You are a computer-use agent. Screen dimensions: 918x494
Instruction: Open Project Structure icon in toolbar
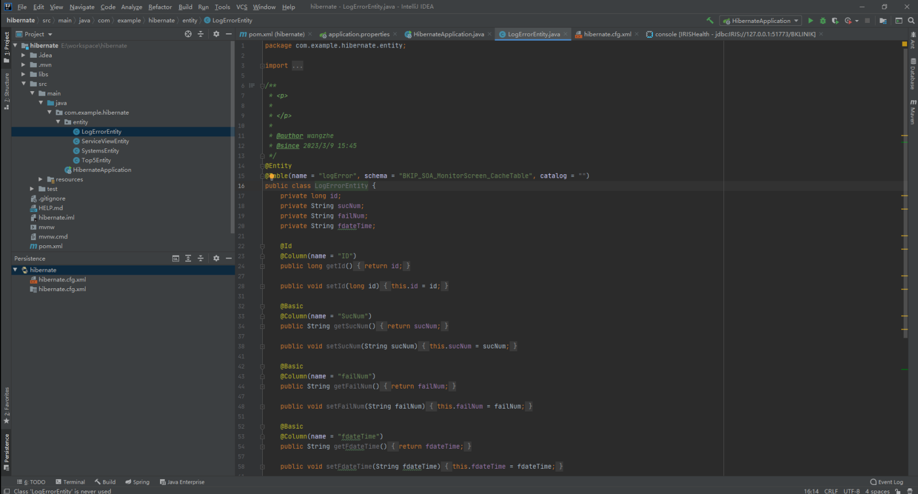(x=883, y=21)
